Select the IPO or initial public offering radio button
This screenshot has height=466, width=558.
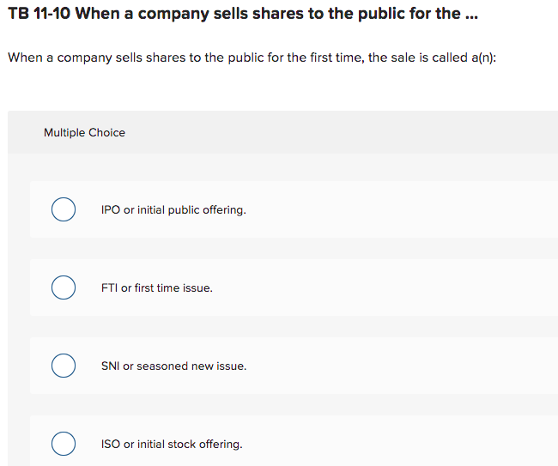[x=63, y=209]
